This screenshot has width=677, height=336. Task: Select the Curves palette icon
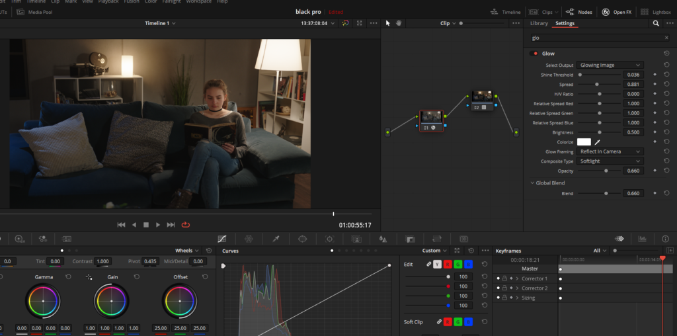(222, 238)
